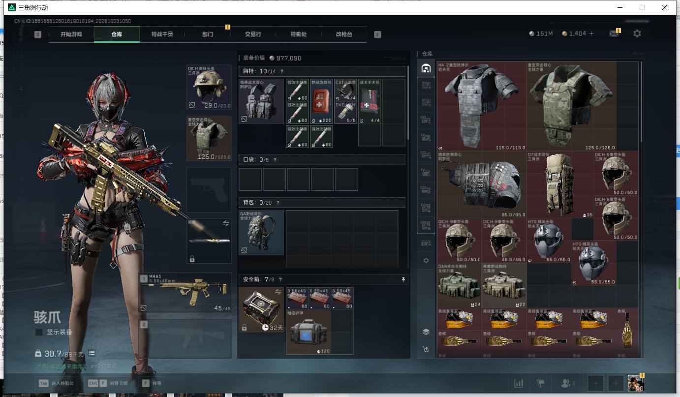Click the 151M currency balance
This screenshot has width=680, height=397.
[x=541, y=33]
